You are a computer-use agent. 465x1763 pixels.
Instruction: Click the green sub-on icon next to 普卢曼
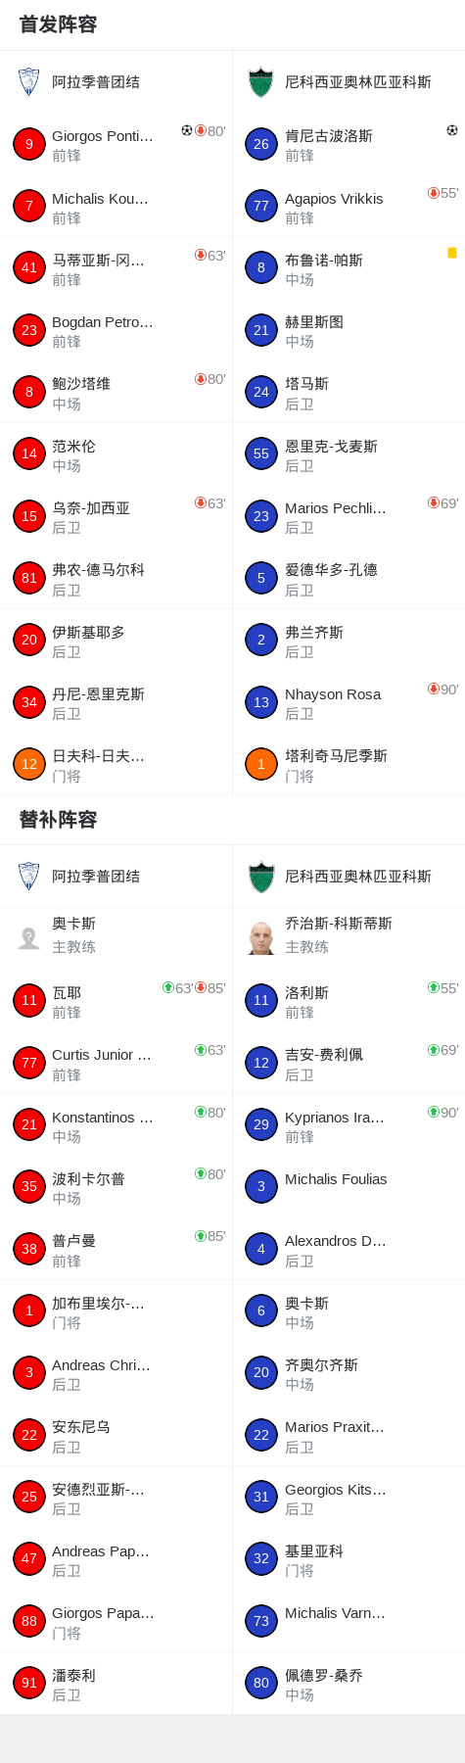201,1236
